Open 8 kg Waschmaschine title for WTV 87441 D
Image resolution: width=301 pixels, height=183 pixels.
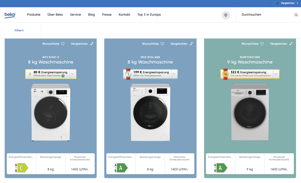coord(51,62)
